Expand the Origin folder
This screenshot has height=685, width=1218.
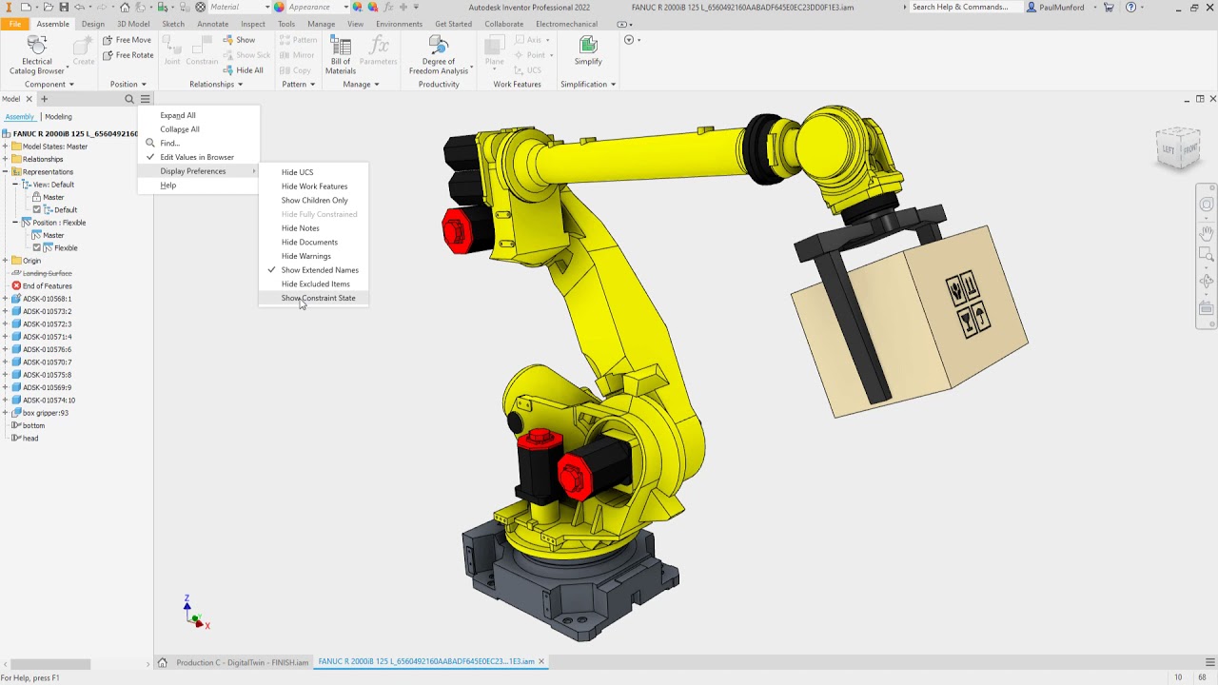[x=7, y=260]
